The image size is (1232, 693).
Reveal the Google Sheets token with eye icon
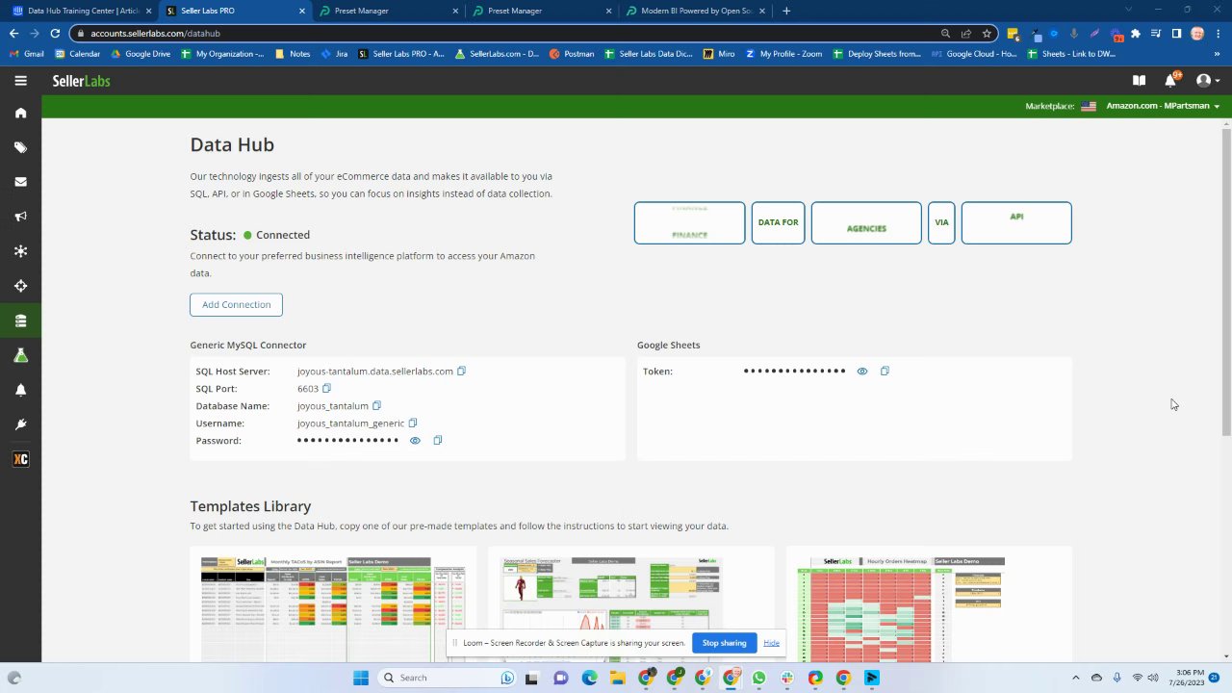[x=861, y=371]
